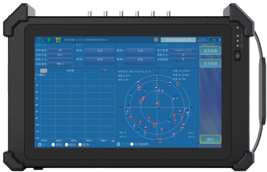Select the 通道3 radio button
The image size is (267, 172).
click(66, 145)
